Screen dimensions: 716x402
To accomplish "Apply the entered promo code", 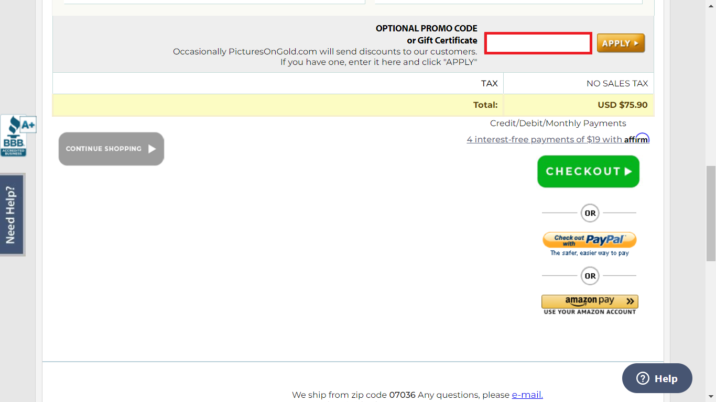I will pos(621,43).
